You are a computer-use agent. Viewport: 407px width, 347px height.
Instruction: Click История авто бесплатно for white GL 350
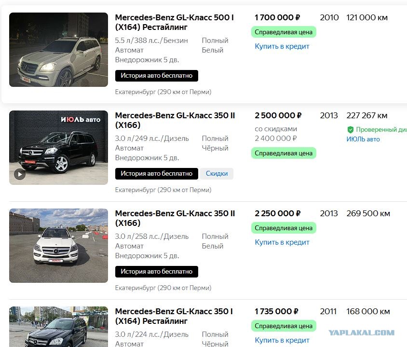(157, 271)
